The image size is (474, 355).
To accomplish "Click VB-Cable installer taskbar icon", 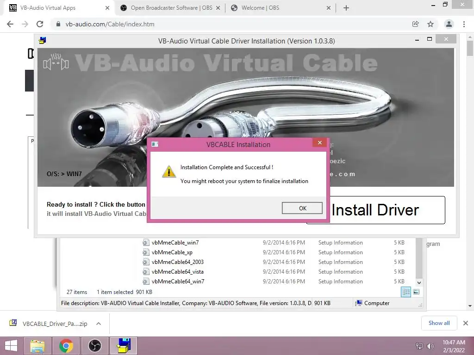I will [124, 346].
